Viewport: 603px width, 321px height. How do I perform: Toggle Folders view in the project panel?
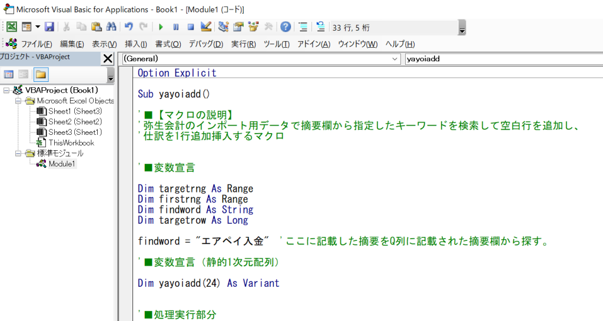coord(41,74)
